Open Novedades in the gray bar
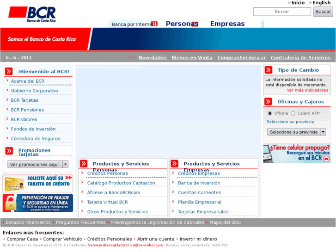 pyautogui.click(x=153, y=57)
